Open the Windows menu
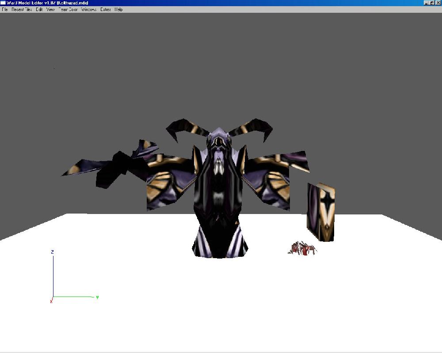442x353 pixels. [89, 9]
